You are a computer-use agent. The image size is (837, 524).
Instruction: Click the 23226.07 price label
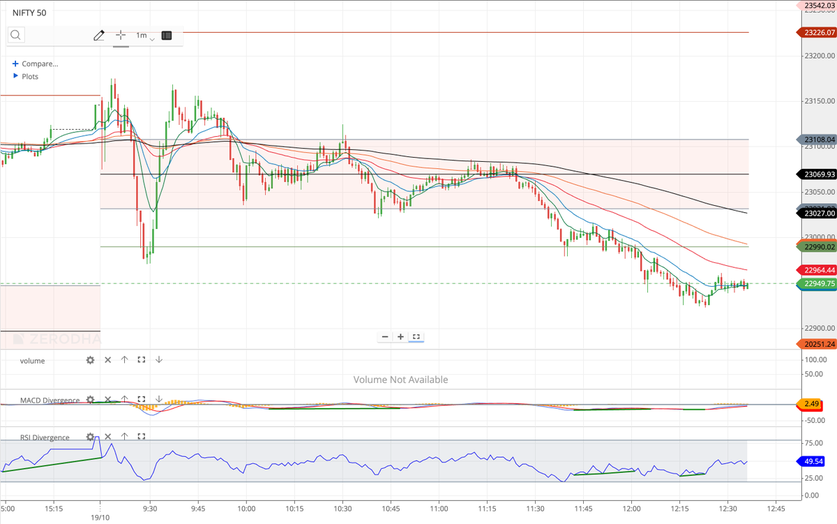tap(816, 32)
